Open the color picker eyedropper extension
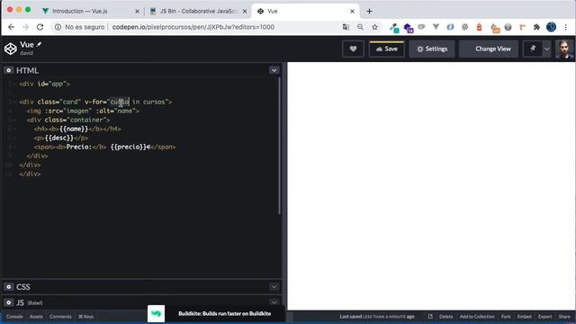 pyautogui.click(x=394, y=28)
